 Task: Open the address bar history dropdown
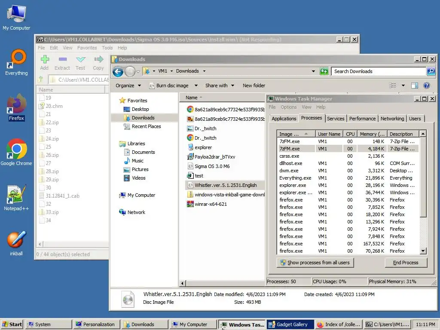[313, 71]
